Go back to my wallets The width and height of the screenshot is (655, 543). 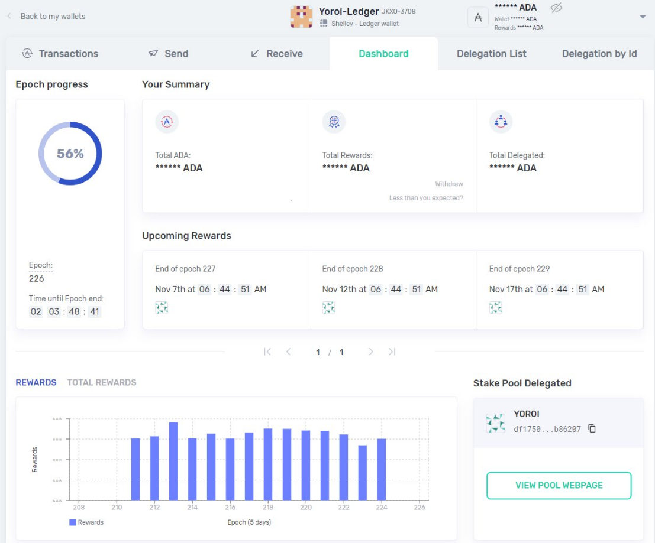(x=53, y=17)
